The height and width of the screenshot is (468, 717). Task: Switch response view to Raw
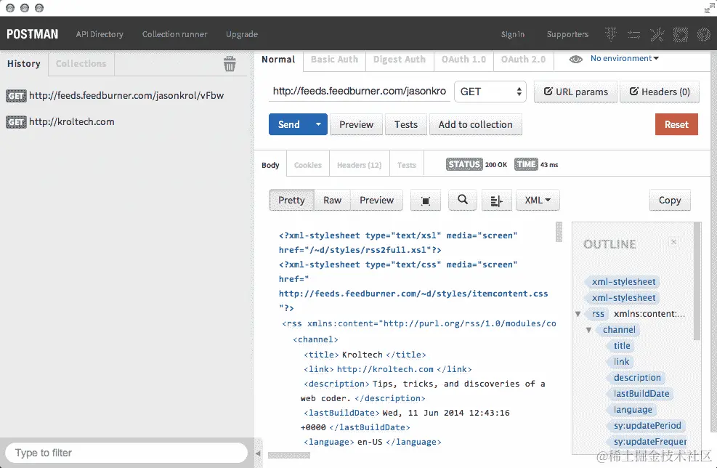[333, 201]
